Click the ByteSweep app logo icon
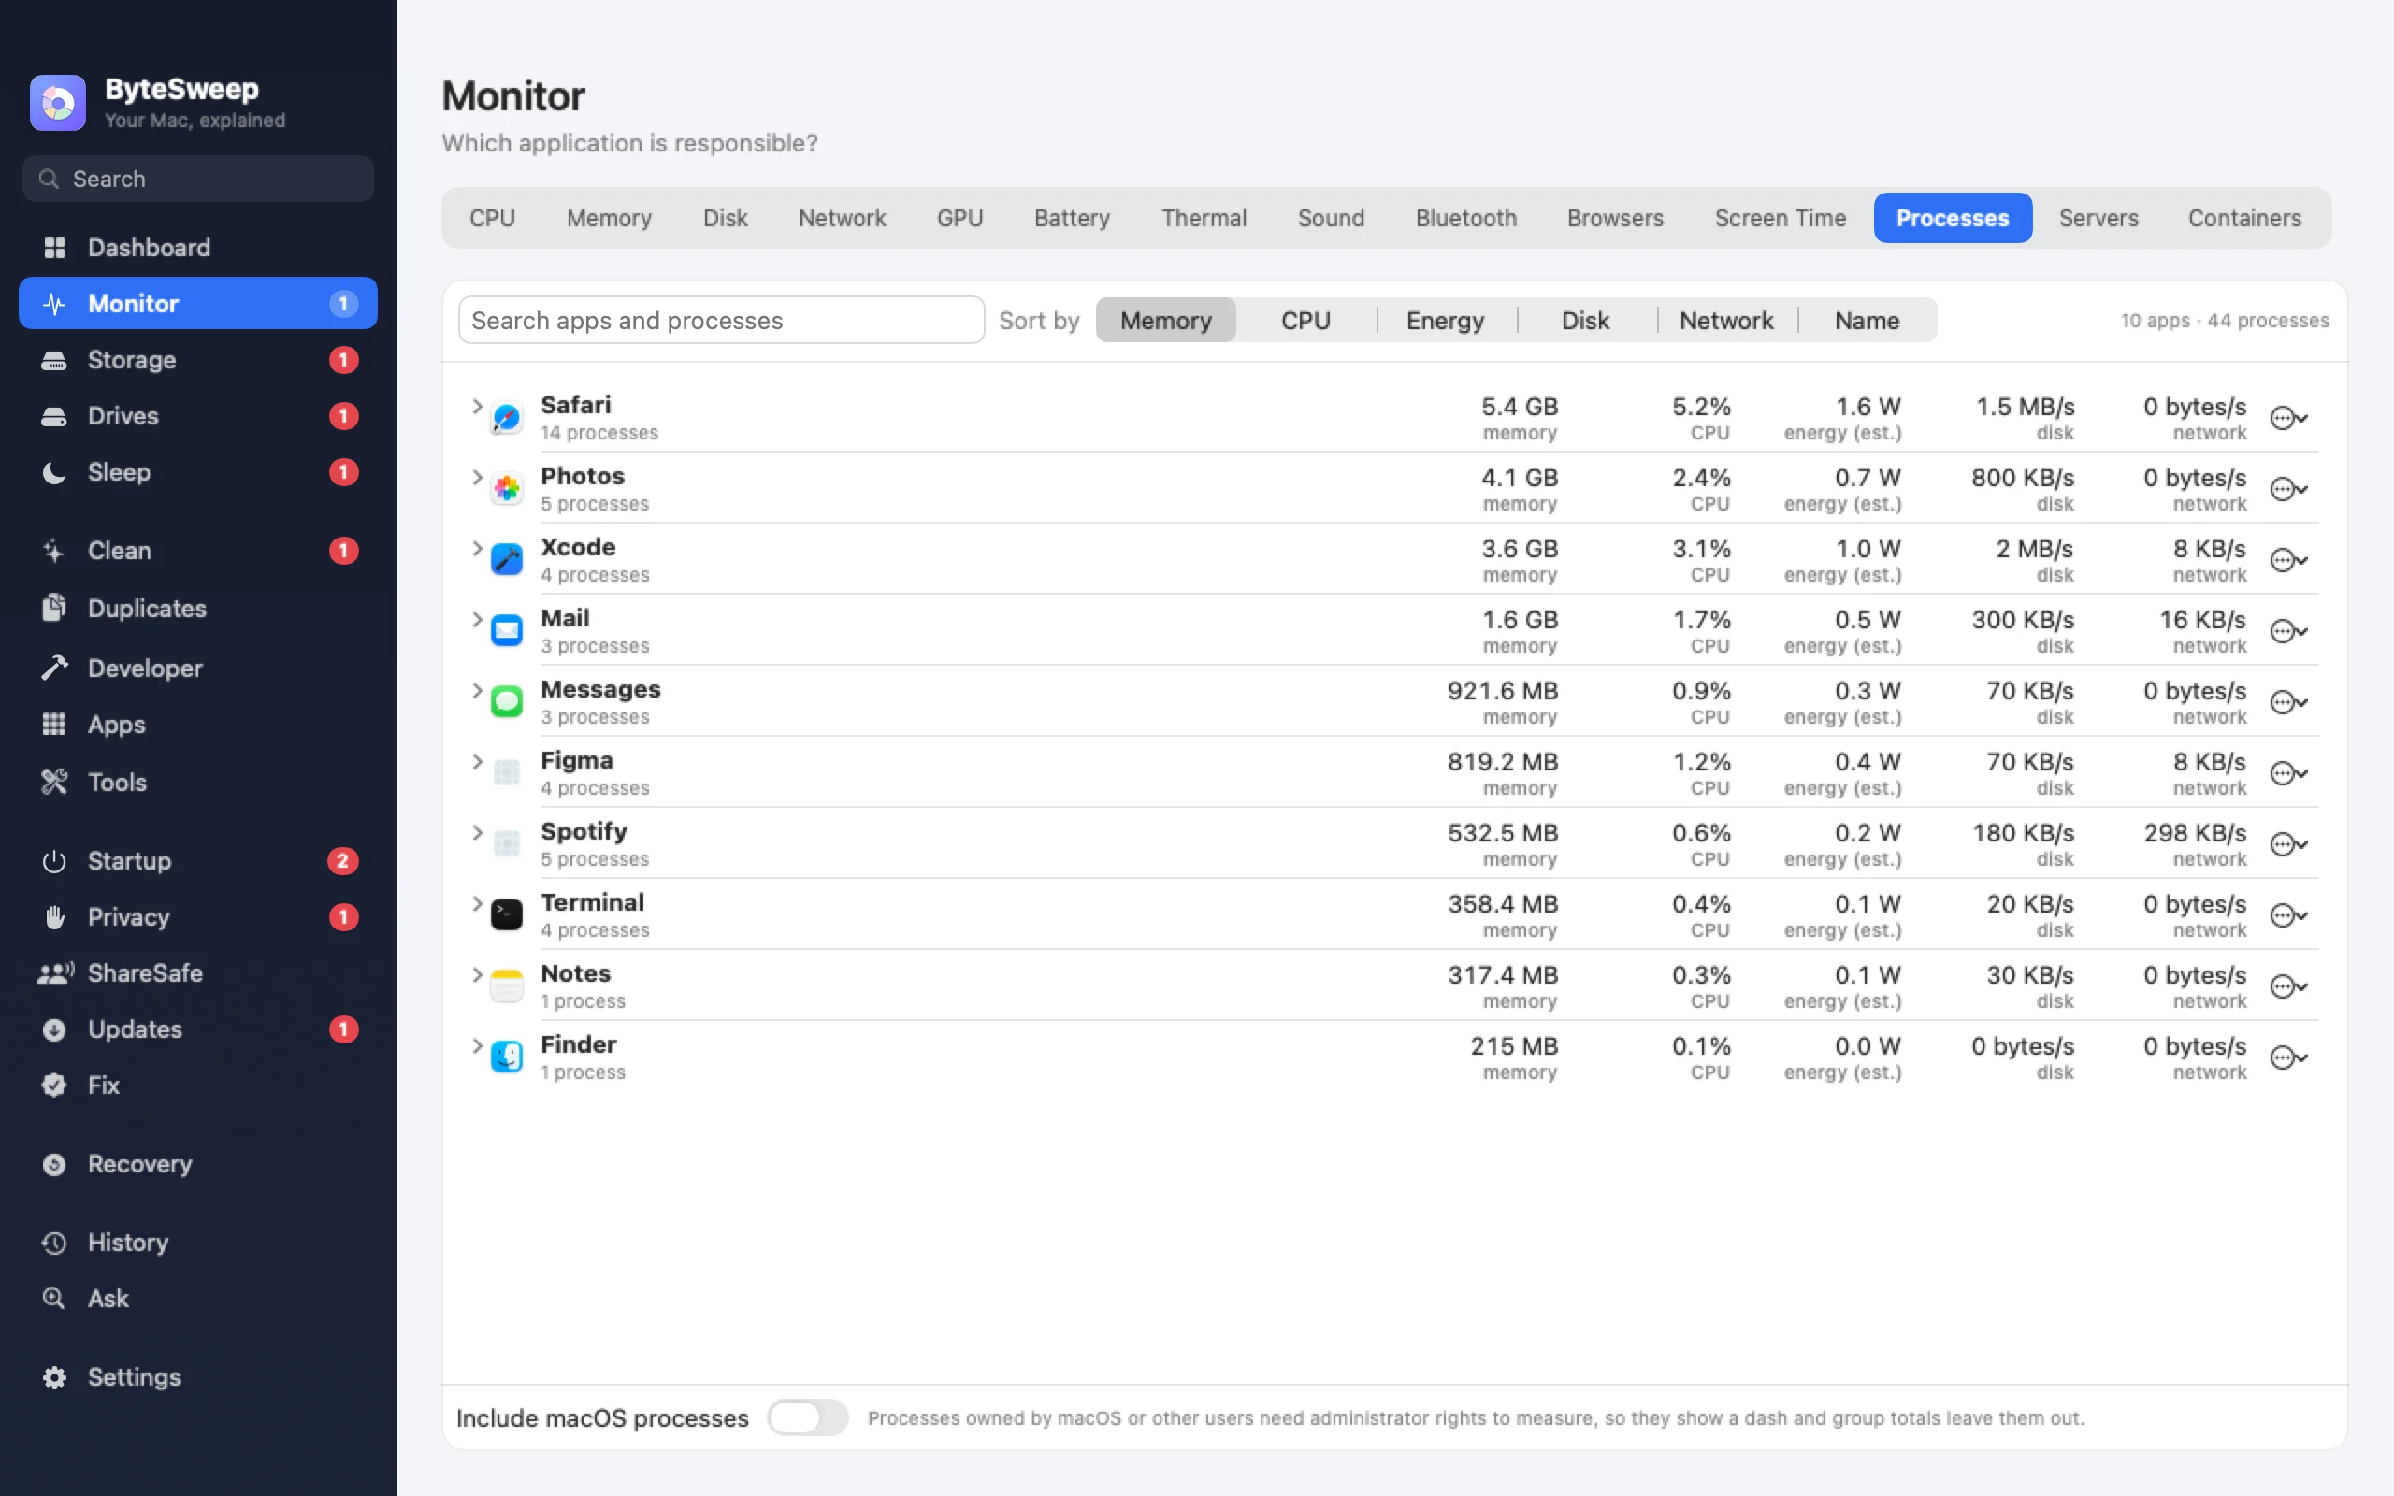The width and height of the screenshot is (2394, 1496). pyautogui.click(x=57, y=103)
